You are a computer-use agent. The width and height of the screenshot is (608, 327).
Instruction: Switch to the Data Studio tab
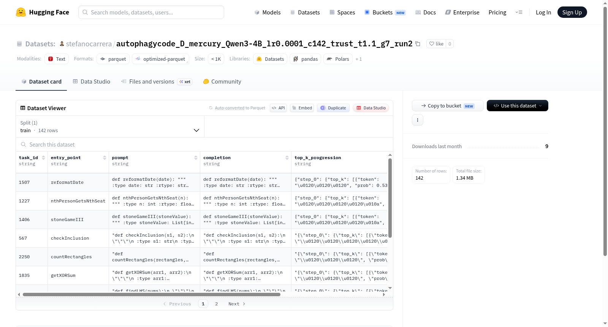pyautogui.click(x=92, y=81)
